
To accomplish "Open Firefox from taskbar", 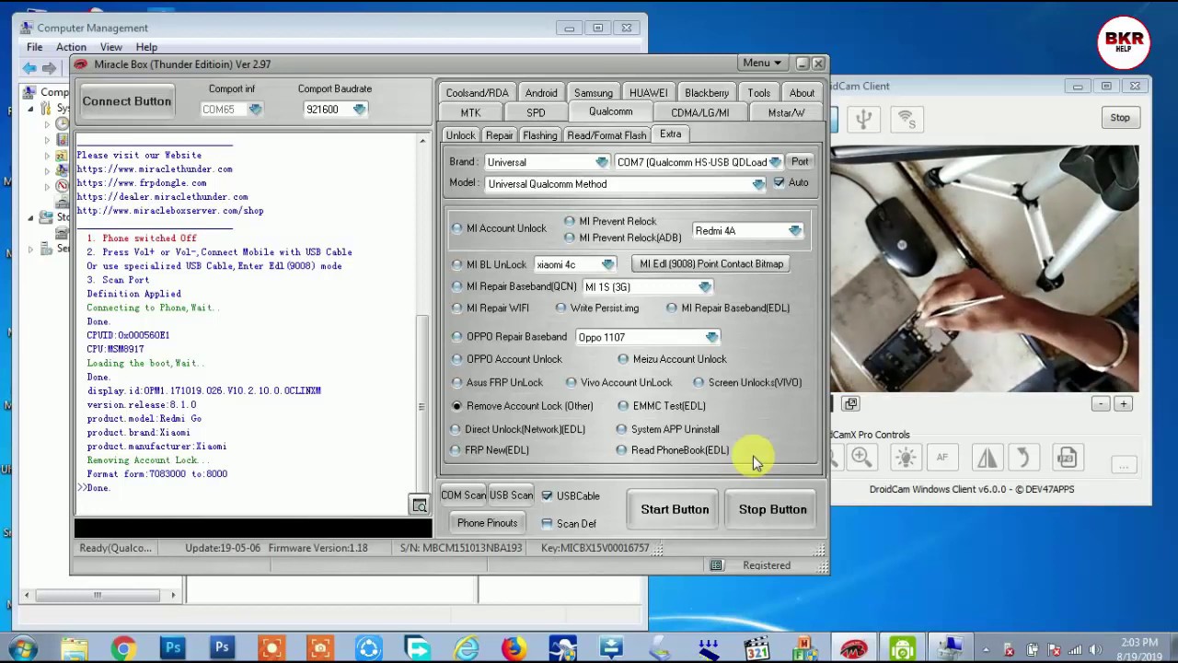I will click(514, 648).
